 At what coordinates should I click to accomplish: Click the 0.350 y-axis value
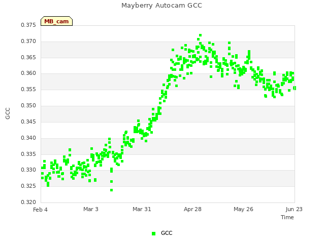28,106
